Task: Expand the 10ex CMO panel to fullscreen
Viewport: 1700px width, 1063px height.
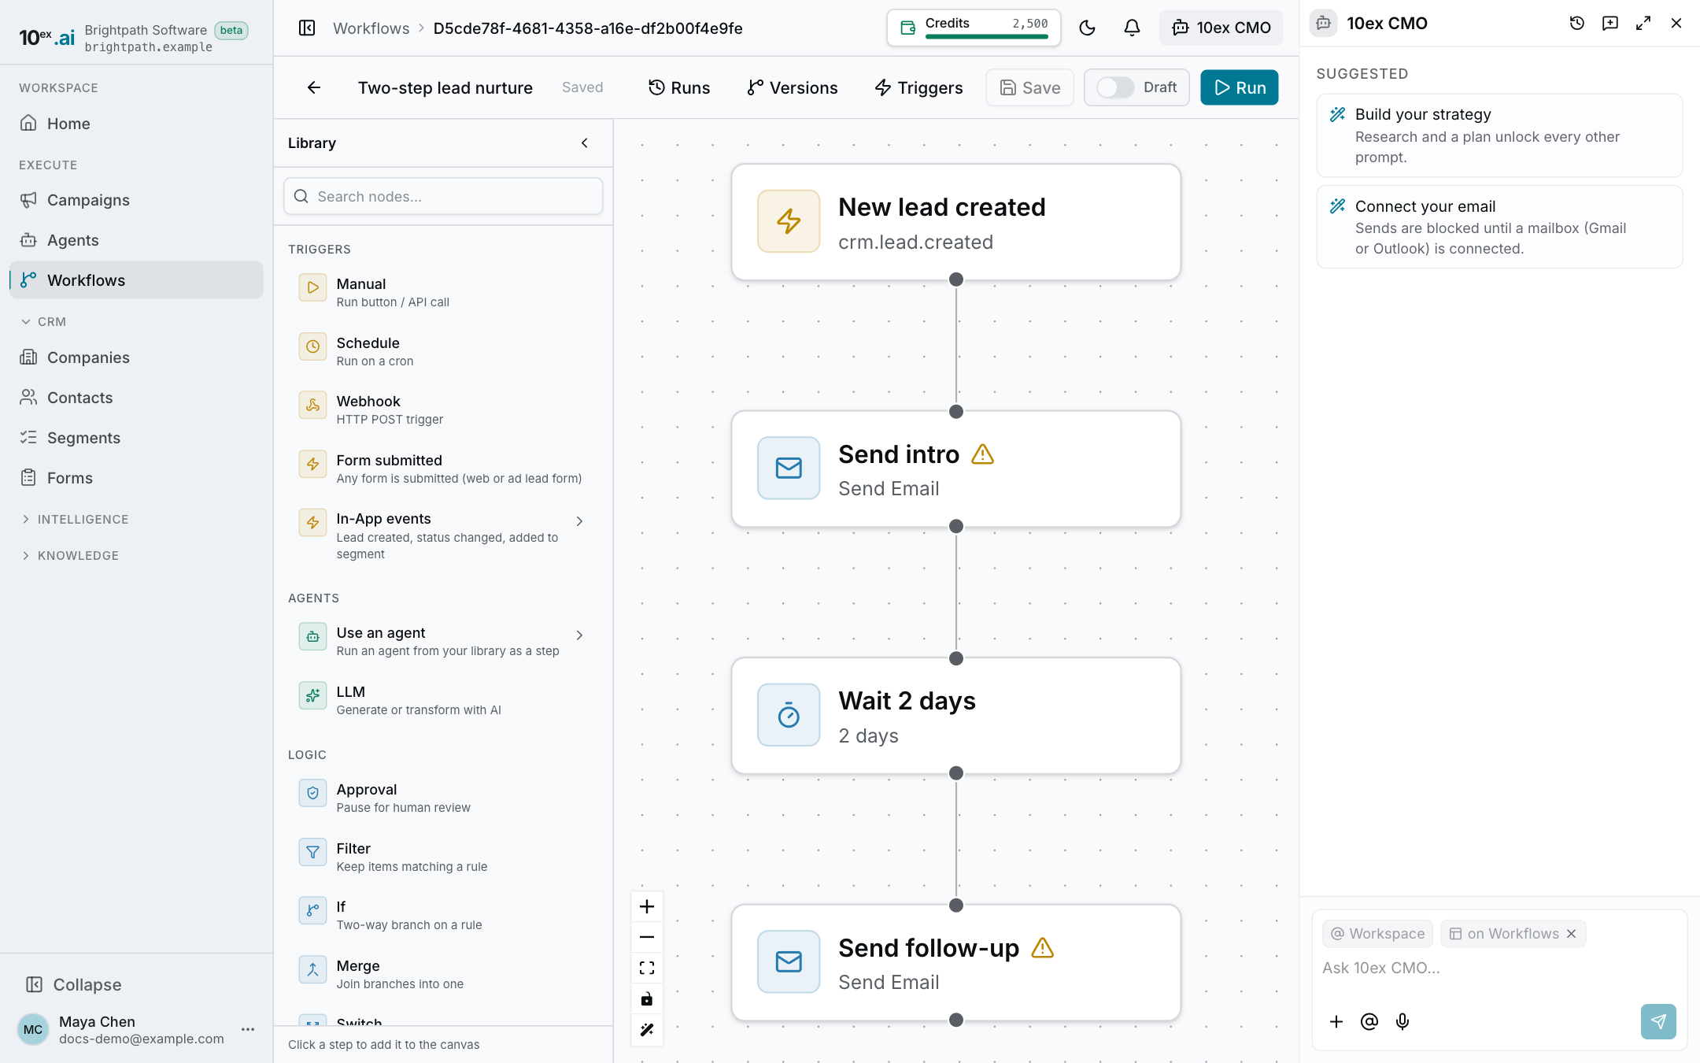Action: [1643, 24]
